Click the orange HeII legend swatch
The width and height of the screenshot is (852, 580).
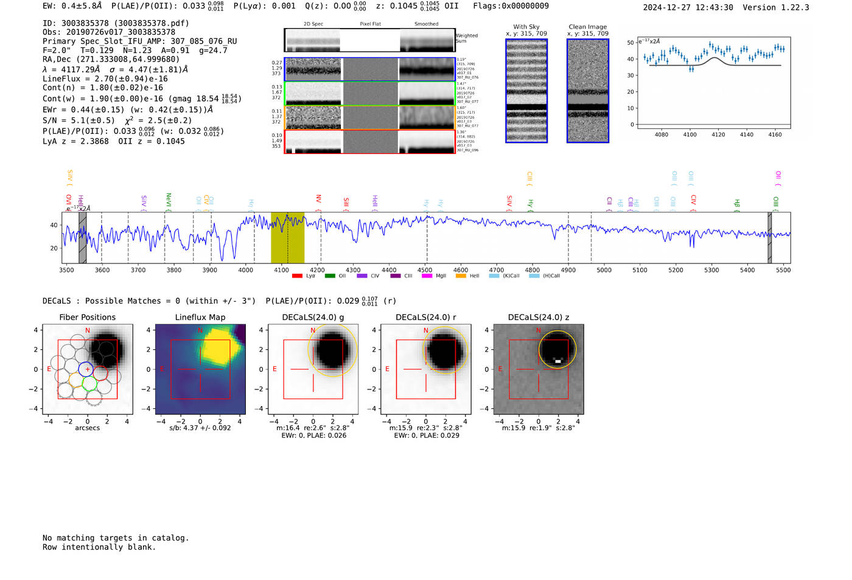coord(461,276)
